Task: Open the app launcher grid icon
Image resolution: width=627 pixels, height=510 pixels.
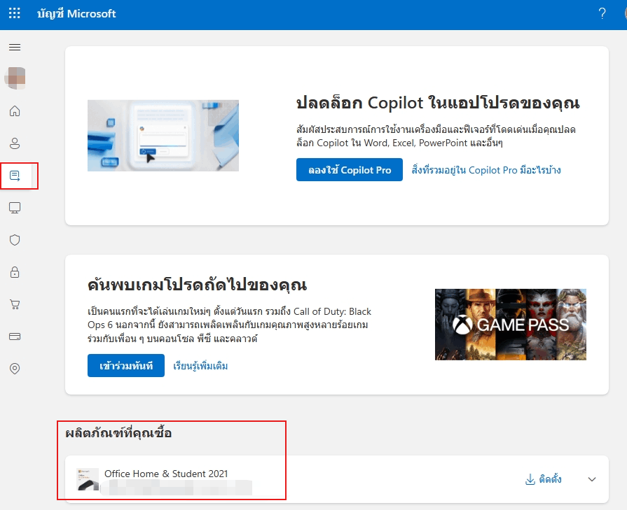Action: point(15,13)
